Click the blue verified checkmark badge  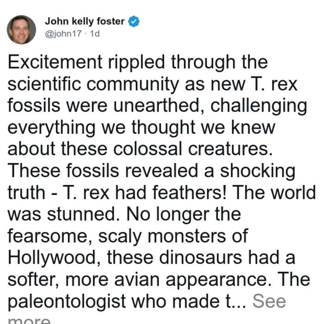tap(134, 21)
